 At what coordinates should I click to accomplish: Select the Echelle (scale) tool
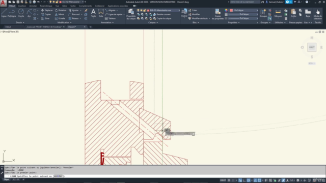60,18
